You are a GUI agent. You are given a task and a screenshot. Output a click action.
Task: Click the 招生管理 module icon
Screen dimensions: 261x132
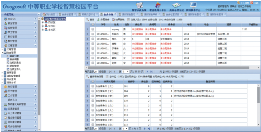6,23
